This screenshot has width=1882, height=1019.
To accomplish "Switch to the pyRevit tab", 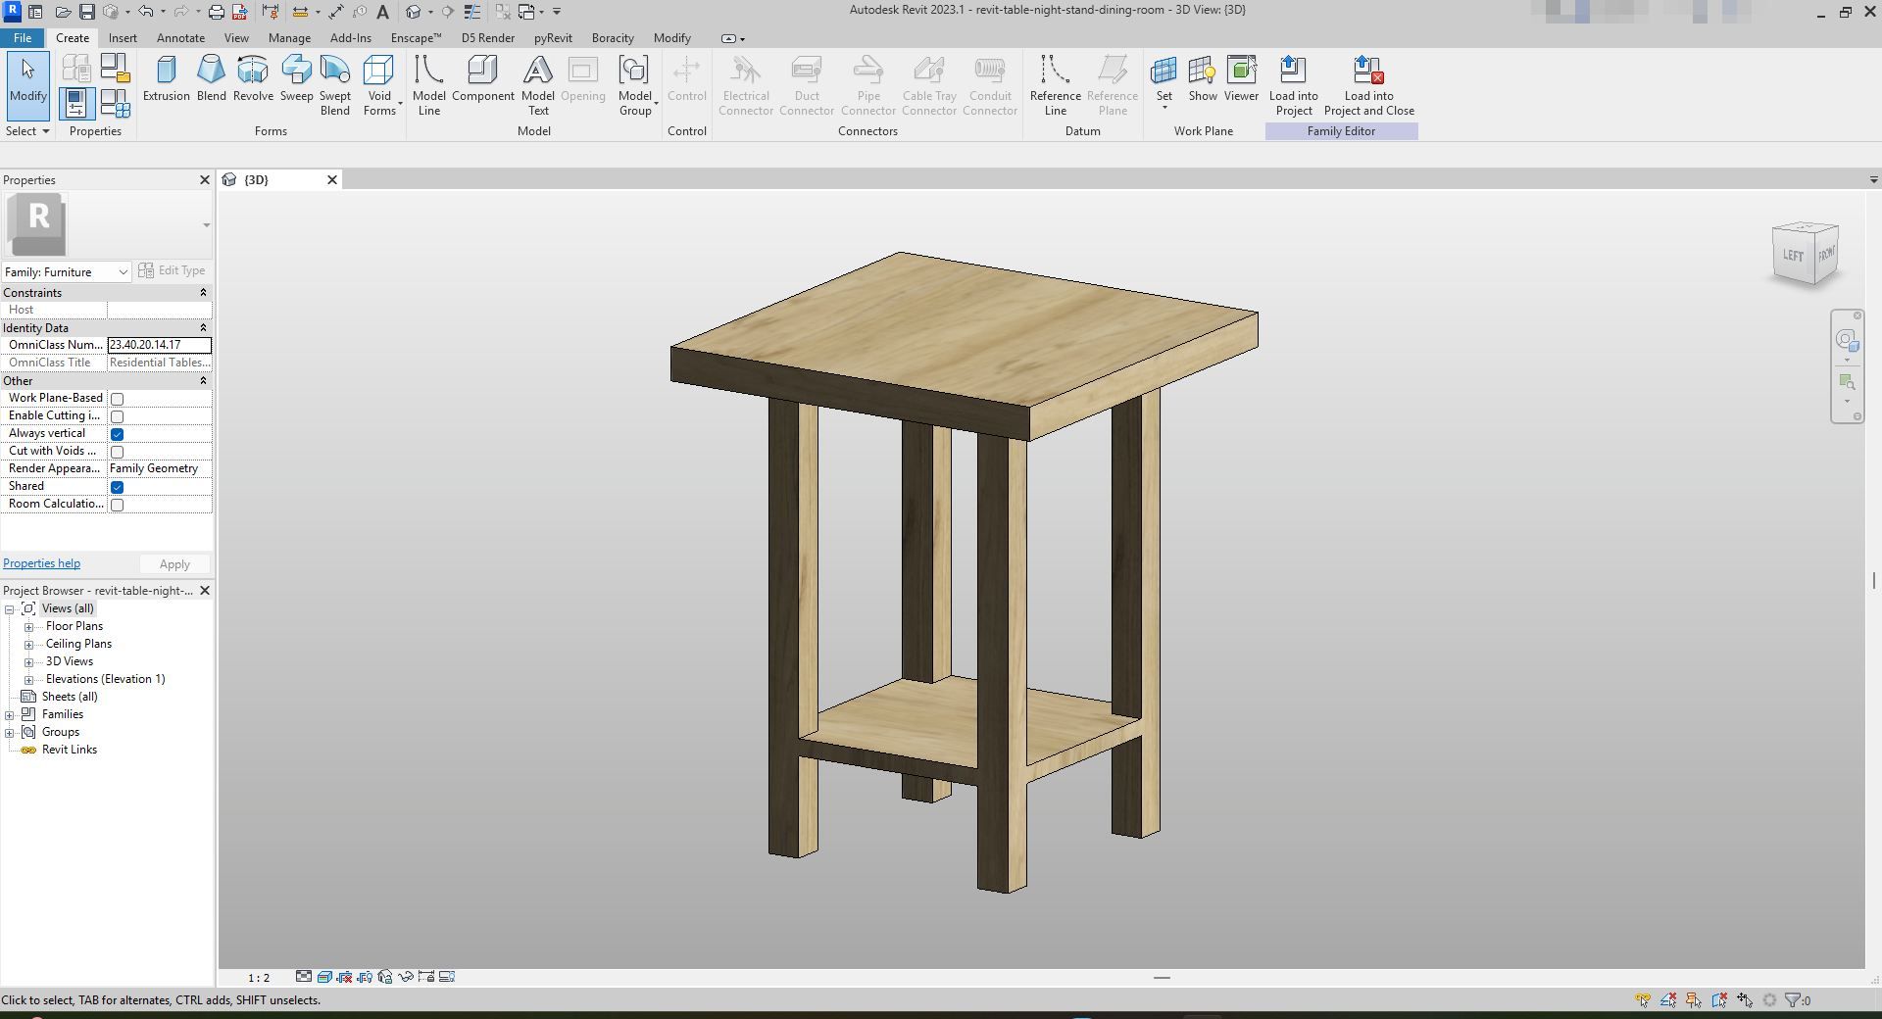I will click(553, 38).
